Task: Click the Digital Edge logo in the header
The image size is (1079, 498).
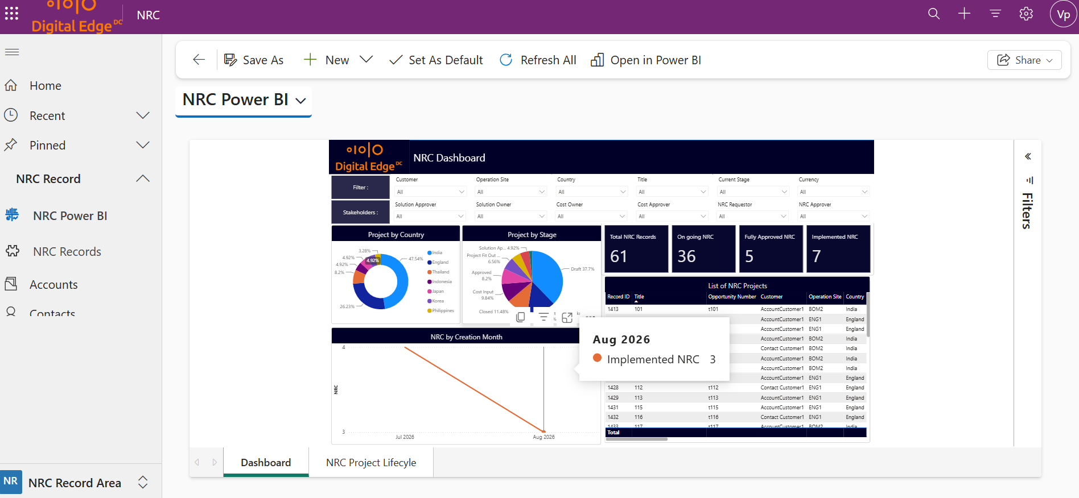Action: pos(76,17)
